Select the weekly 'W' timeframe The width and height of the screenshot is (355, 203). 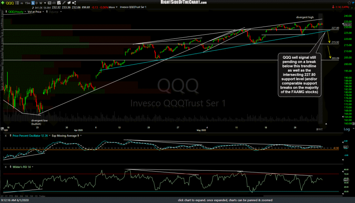41,3
